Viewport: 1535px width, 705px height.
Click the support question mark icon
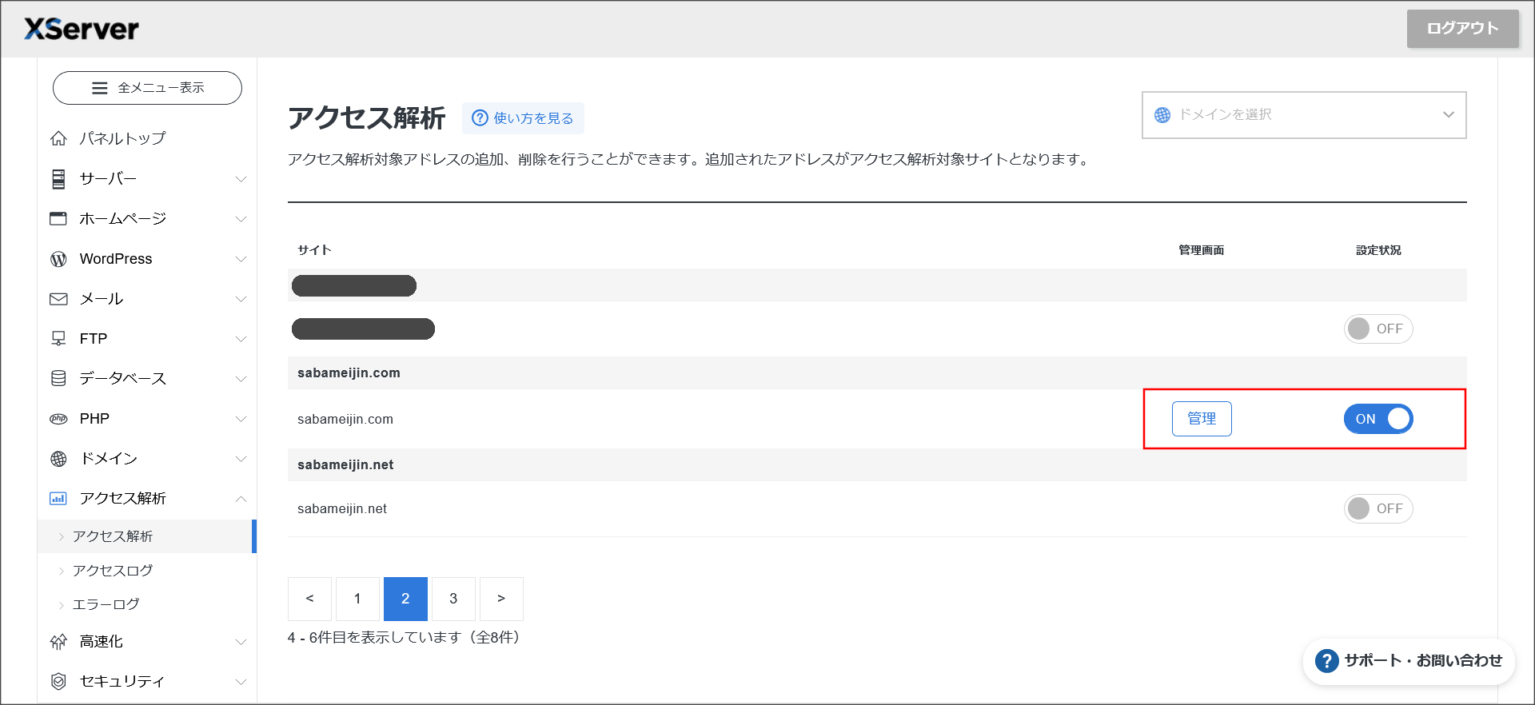[1326, 661]
